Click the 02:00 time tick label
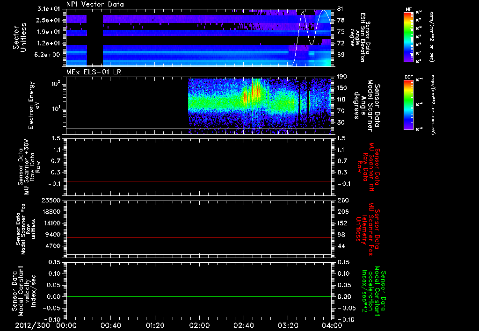 pyautogui.click(x=199, y=325)
